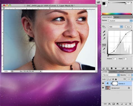Select the pencil draw curve tool

(104, 49)
